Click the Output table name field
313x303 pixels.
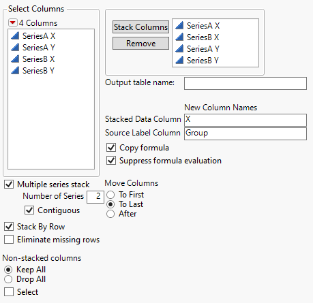pyautogui.click(x=245, y=83)
